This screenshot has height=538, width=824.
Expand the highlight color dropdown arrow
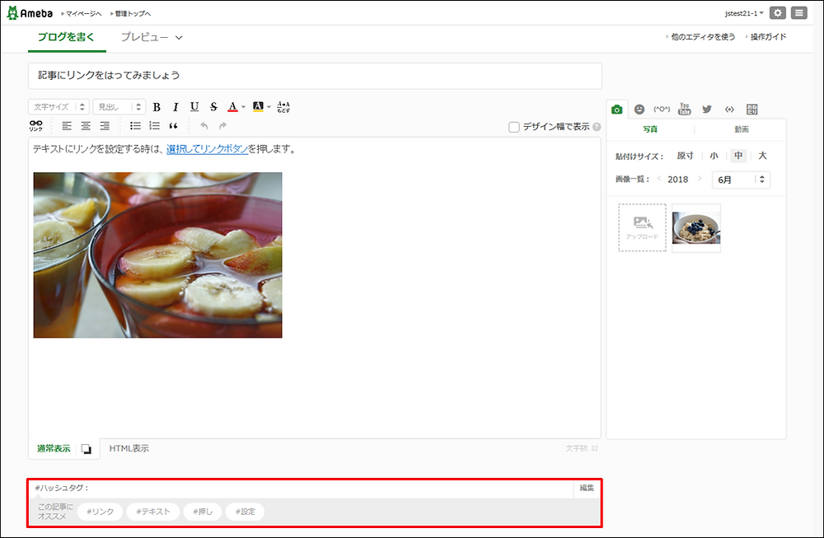pyautogui.click(x=269, y=107)
